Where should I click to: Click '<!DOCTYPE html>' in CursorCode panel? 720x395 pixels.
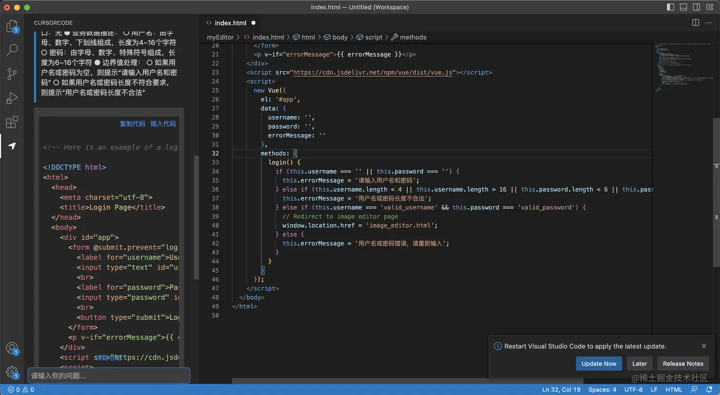[x=74, y=167]
